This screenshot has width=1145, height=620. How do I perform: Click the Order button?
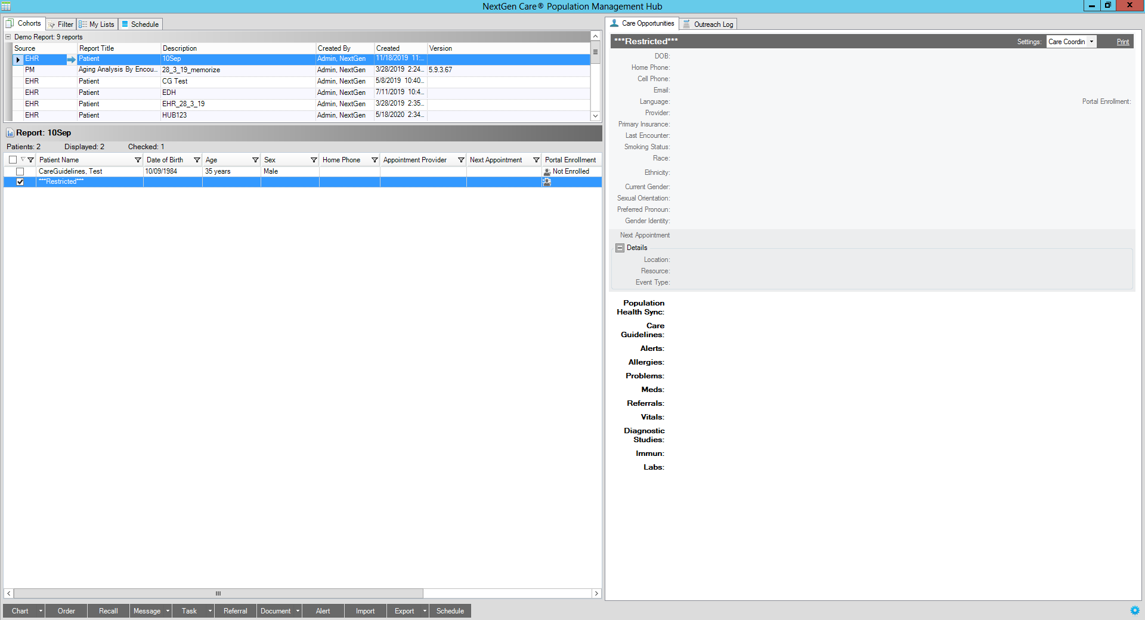pos(66,611)
